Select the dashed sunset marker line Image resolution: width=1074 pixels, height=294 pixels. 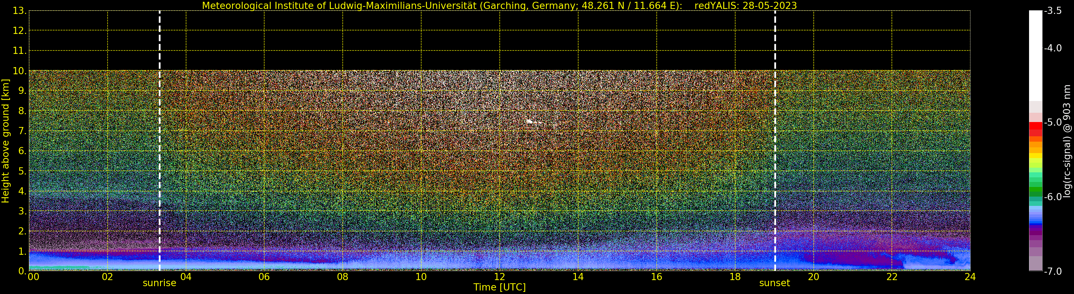(x=775, y=141)
